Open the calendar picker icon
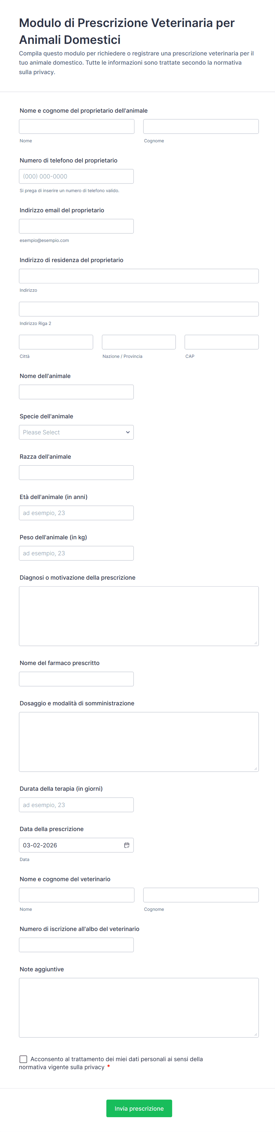Image resolution: width=275 pixels, height=1132 pixels. pyautogui.click(x=127, y=845)
